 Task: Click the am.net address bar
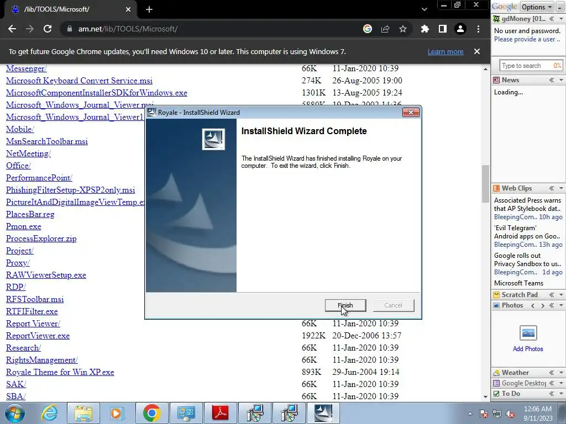[x=213, y=29]
